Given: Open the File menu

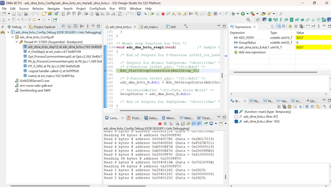Looking at the screenshot, I should [4, 8].
